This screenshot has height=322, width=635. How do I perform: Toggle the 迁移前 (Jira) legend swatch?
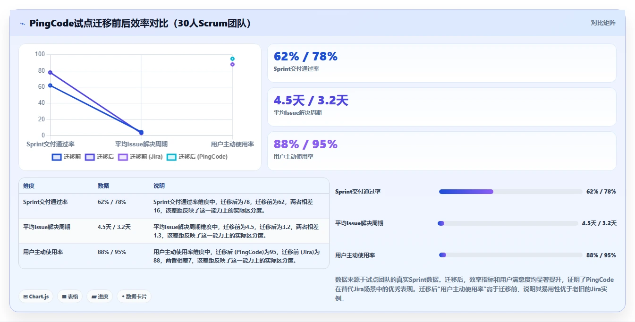tap(123, 157)
